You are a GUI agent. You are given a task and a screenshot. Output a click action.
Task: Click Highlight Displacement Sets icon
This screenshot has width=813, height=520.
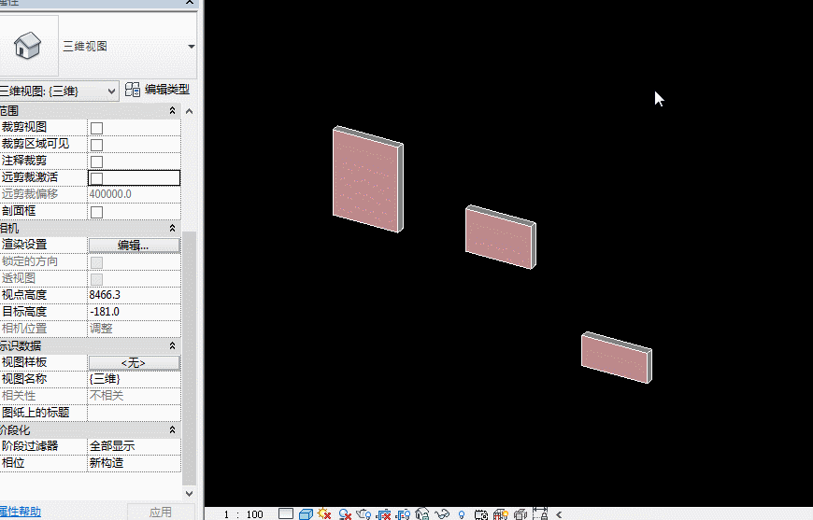coord(521,513)
